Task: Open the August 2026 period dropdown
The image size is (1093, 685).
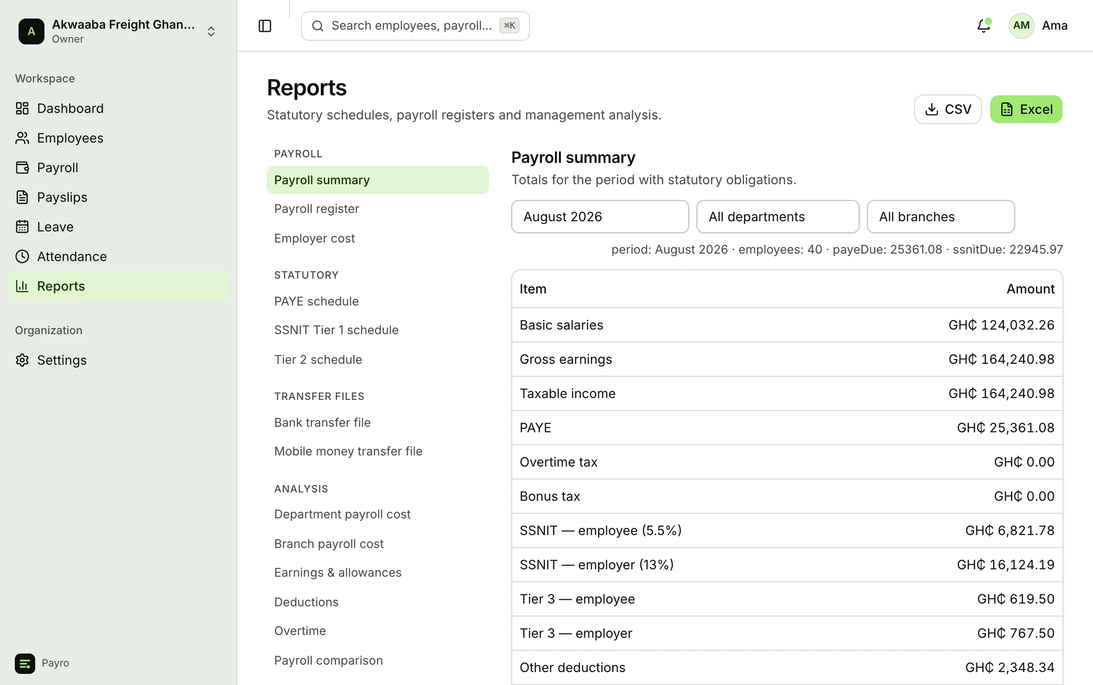Action: (x=600, y=217)
